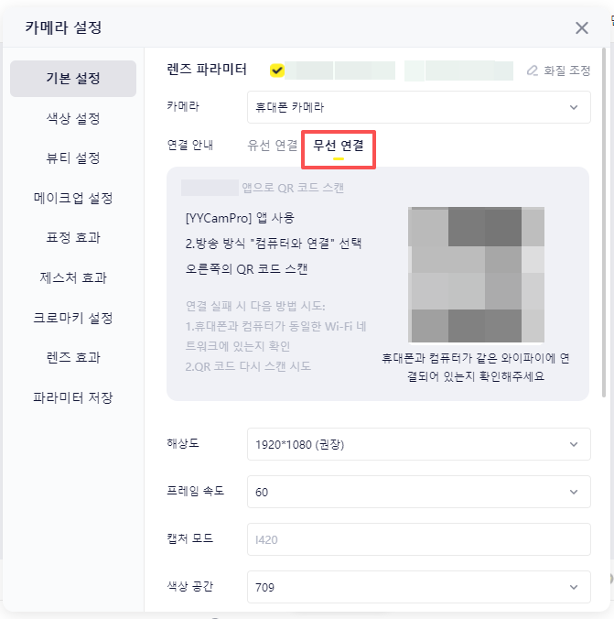The height and width of the screenshot is (619, 614).
Task: Toggle the yellow 렌즈 파라미터 checkbox
Action: [277, 71]
